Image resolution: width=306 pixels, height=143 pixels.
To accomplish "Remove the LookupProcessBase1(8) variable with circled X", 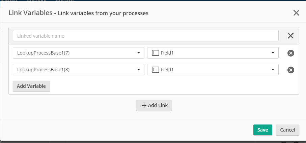I will (x=291, y=70).
